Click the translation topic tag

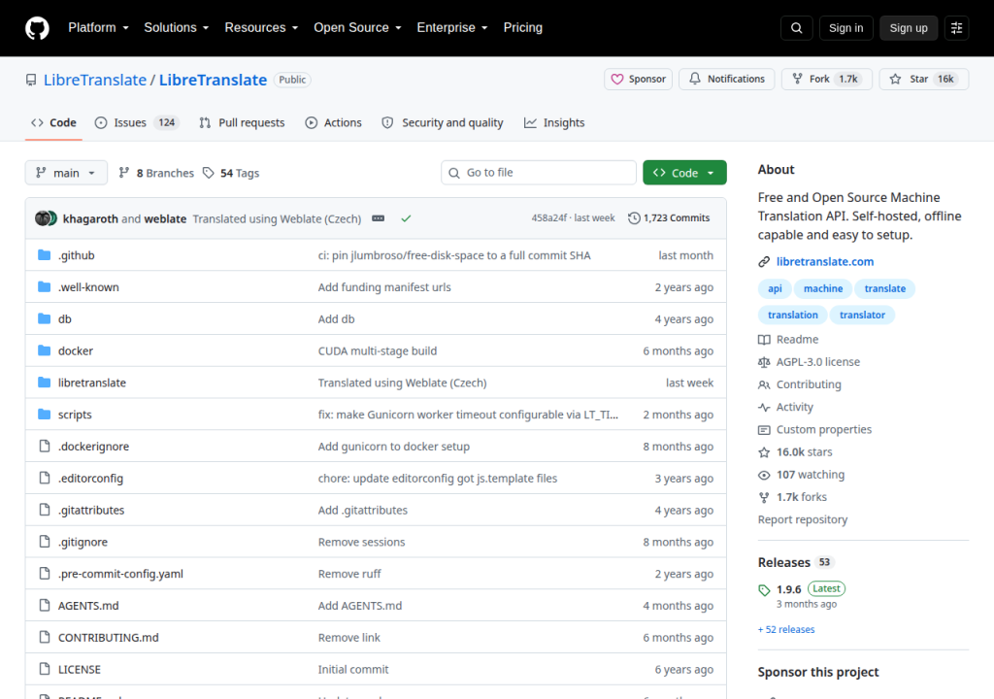tap(792, 315)
